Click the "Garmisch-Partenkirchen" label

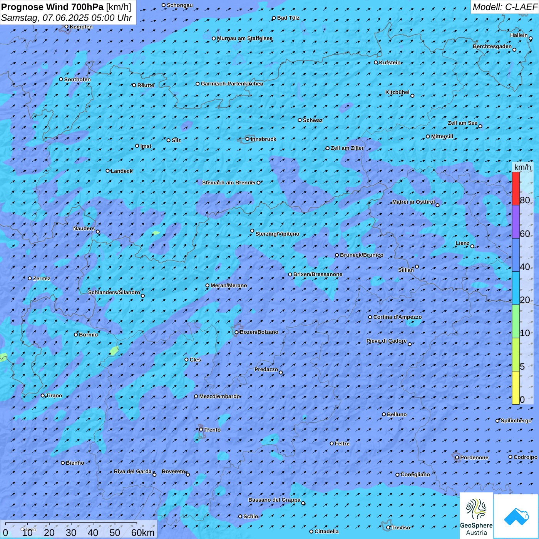coord(232,84)
